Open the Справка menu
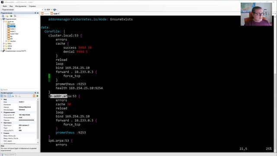This screenshot has height=156, width=277. 32,6
